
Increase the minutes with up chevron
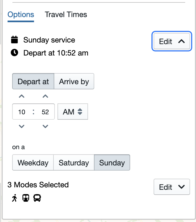tap(45, 96)
